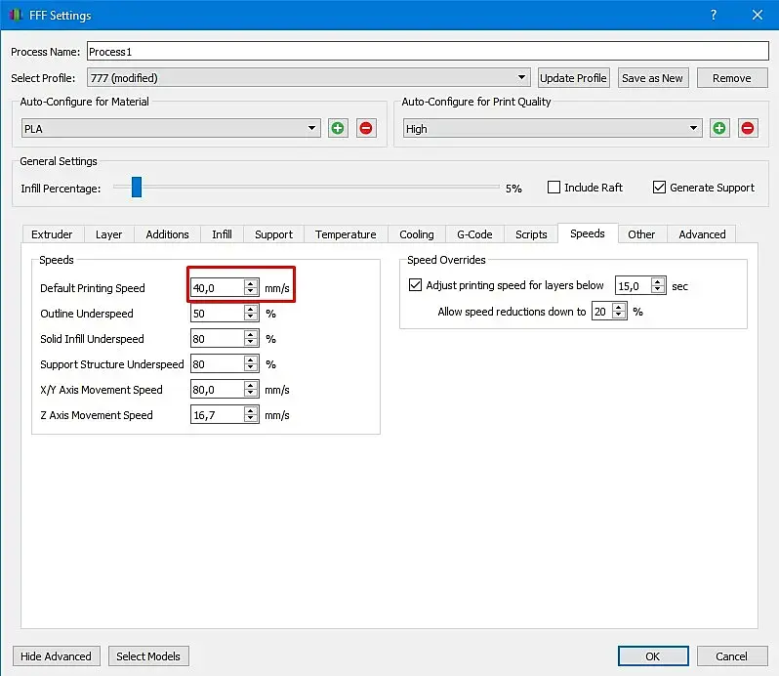The image size is (779, 676).
Task: Open the Temperature tab
Action: 346,234
